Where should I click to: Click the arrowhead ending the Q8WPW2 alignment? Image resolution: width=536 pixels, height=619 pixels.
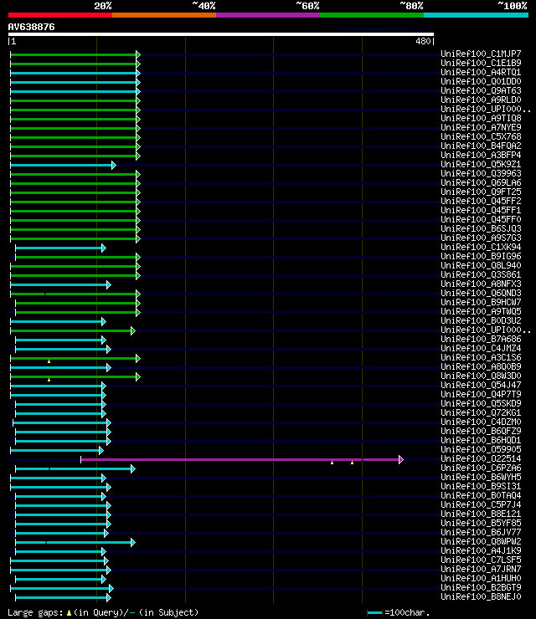pyautogui.click(x=133, y=542)
